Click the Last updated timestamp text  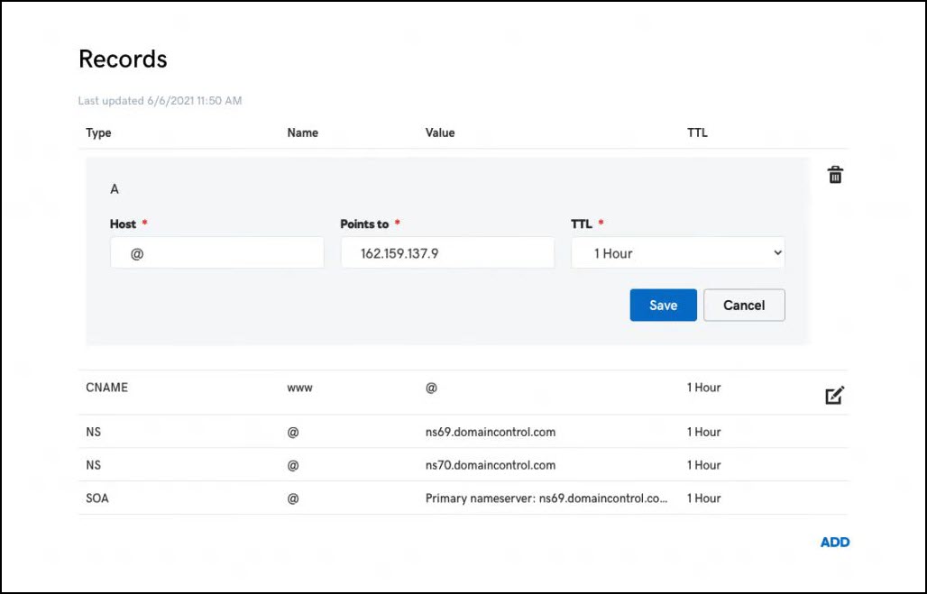click(x=161, y=100)
